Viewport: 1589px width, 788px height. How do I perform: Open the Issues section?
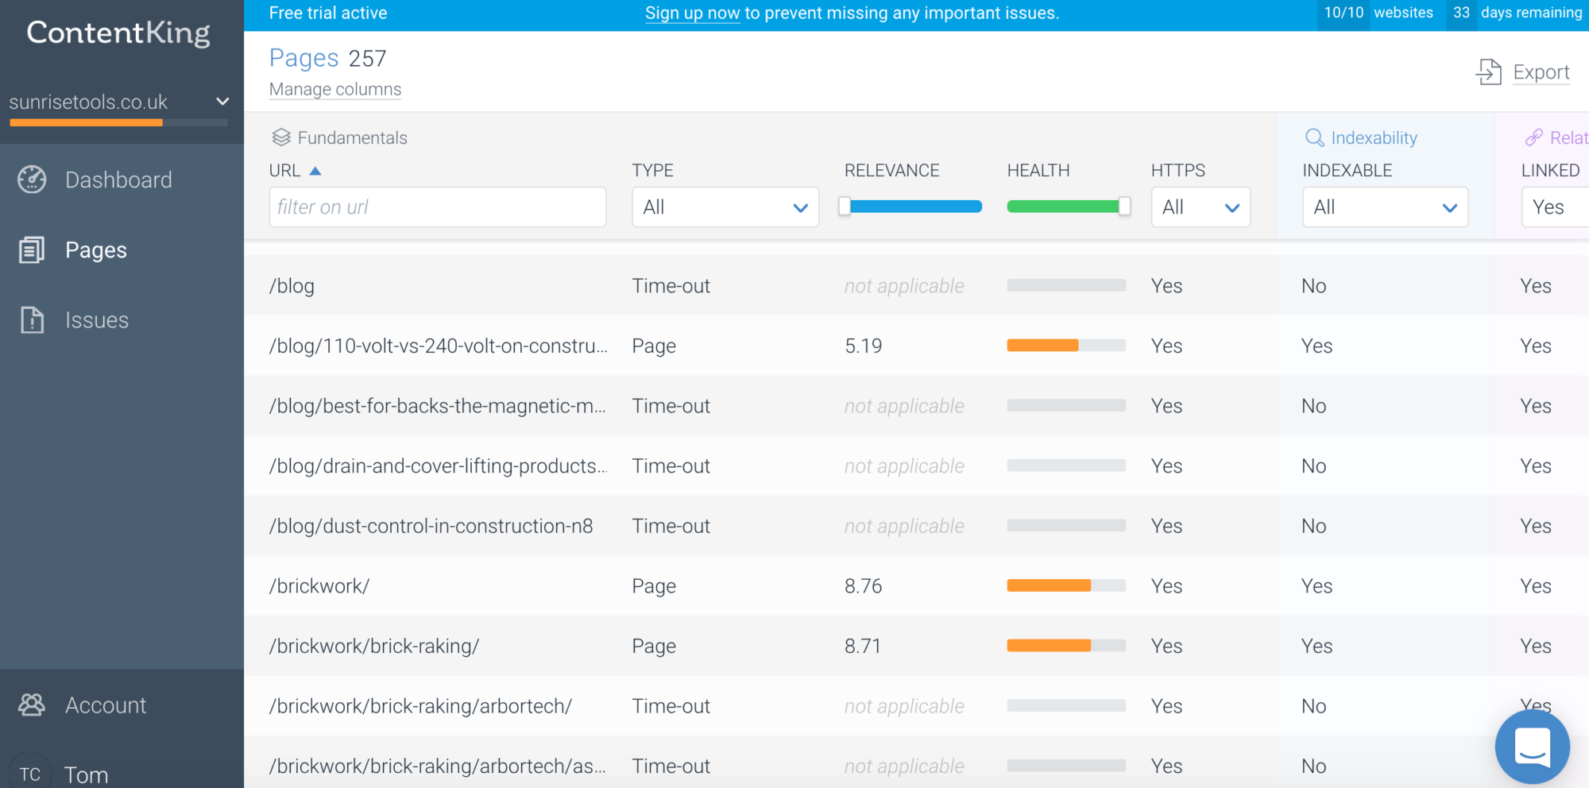(96, 319)
